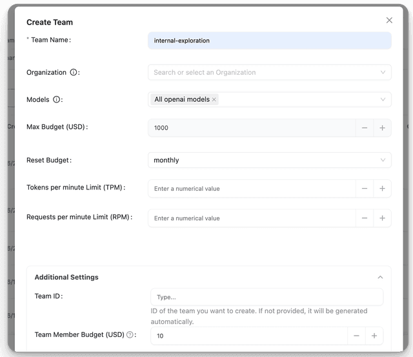Close the Create Team dialog
The width and height of the screenshot is (413, 357).
point(389,20)
